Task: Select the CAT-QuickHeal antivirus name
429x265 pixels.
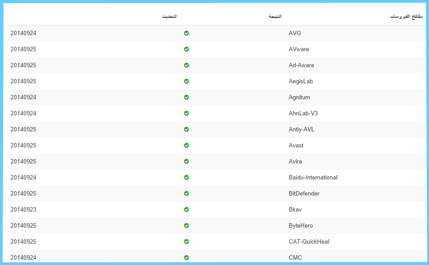Action: pos(309,241)
